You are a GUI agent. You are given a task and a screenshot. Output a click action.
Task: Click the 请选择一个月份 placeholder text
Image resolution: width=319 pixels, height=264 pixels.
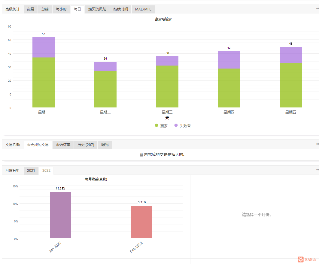coord(257,215)
